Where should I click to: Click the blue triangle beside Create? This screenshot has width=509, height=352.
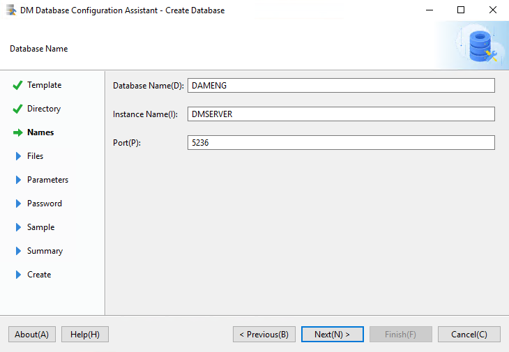coord(18,275)
